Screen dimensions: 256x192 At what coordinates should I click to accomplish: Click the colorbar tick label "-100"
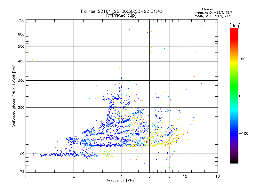coord(244,133)
